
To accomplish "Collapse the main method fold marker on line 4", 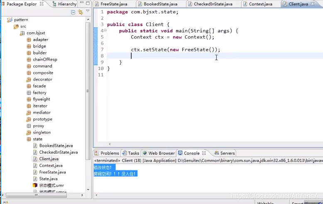I will click(105, 30).
